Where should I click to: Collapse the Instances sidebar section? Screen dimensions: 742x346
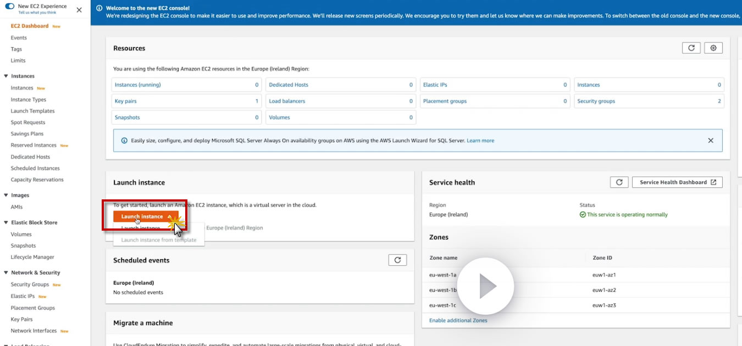(6, 76)
